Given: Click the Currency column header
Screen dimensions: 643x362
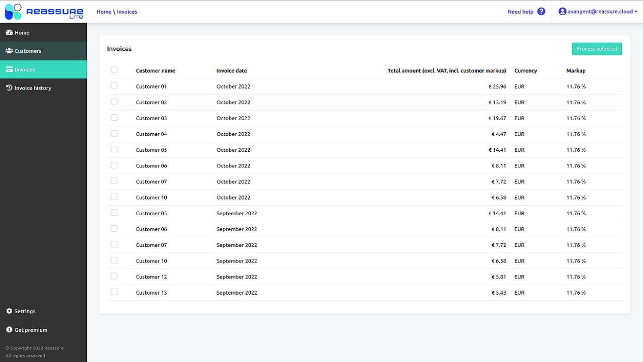Looking at the screenshot, I should (525, 71).
